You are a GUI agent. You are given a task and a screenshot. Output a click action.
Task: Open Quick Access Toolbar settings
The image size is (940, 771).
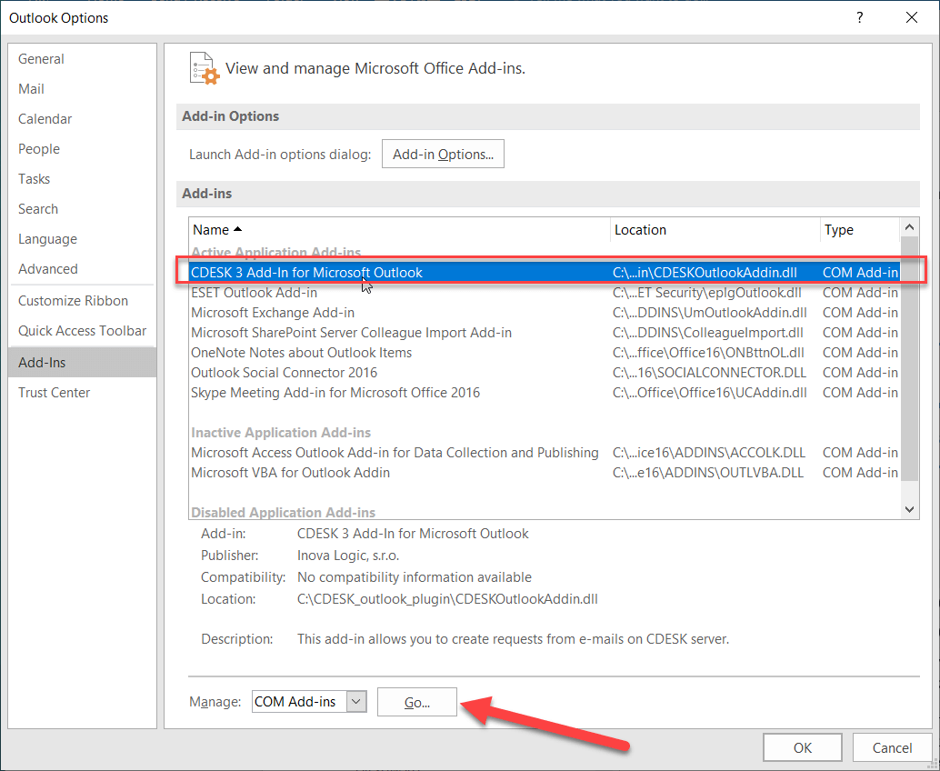click(x=82, y=330)
